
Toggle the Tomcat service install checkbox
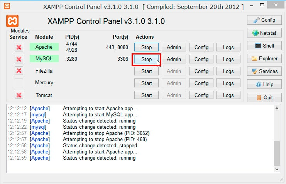19,95
